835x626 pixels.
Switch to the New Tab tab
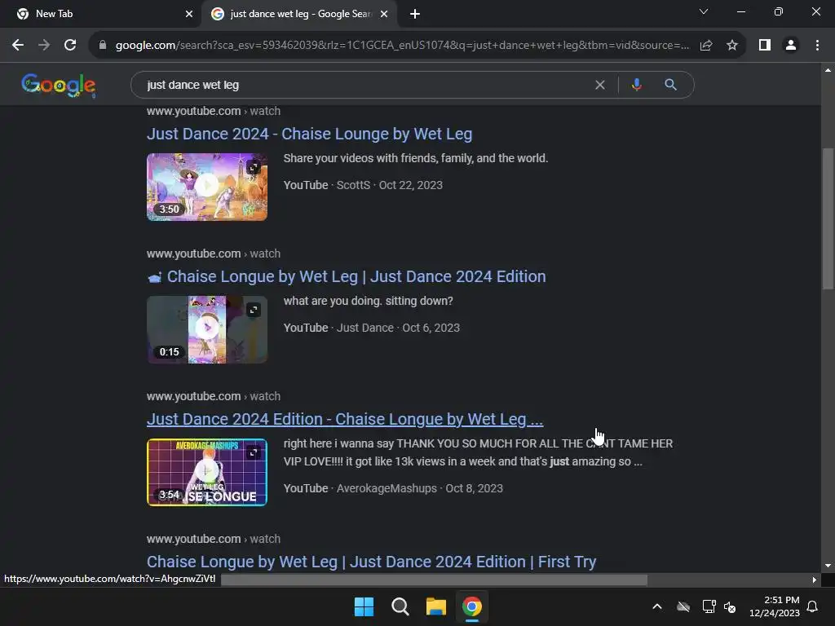click(x=100, y=14)
